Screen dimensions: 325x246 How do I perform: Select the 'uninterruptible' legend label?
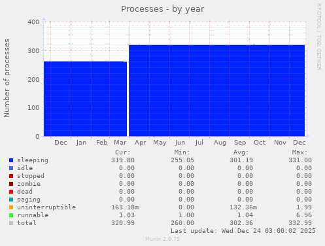click(x=46, y=207)
